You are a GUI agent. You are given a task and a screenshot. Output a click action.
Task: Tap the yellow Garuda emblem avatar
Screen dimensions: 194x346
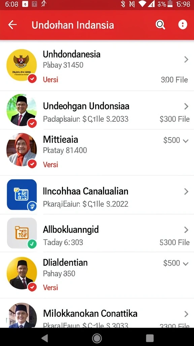click(x=22, y=65)
